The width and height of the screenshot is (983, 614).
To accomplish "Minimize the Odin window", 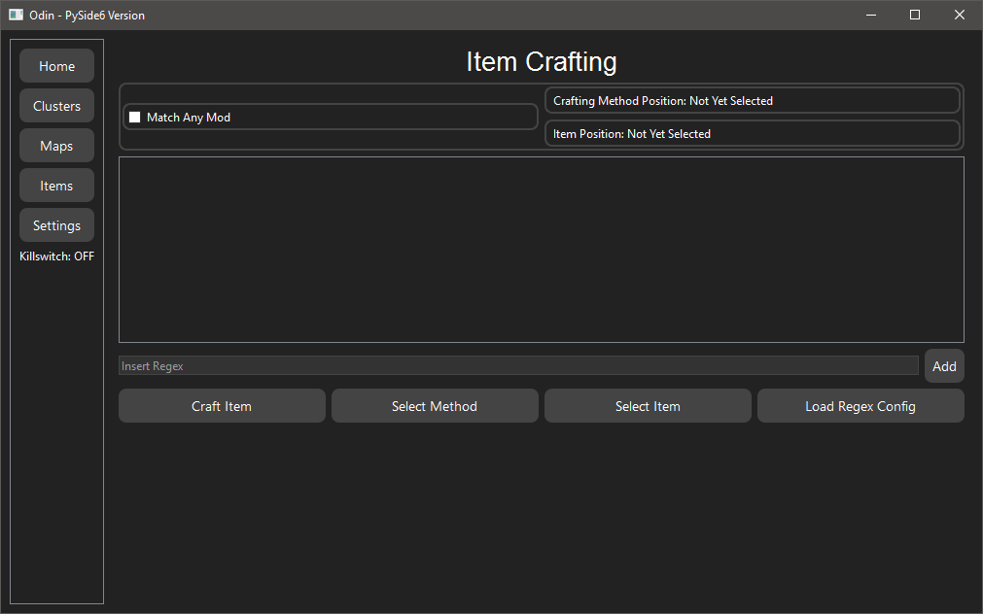I will click(x=870, y=15).
